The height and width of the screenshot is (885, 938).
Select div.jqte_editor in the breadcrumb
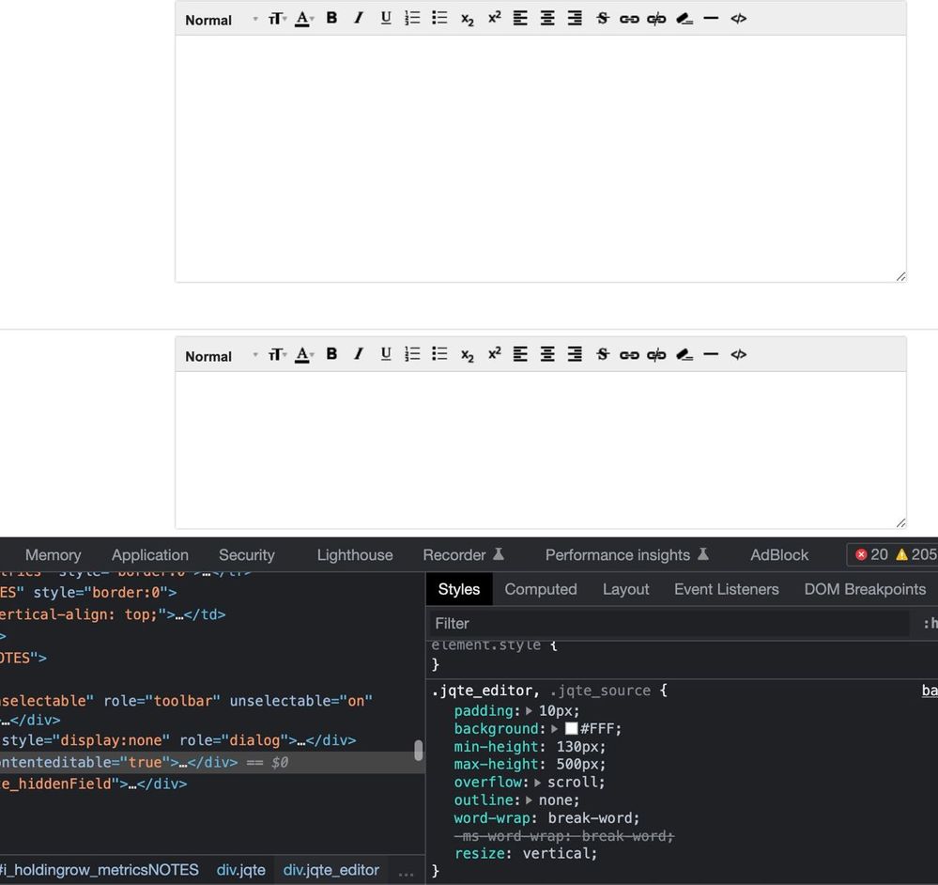click(331, 869)
